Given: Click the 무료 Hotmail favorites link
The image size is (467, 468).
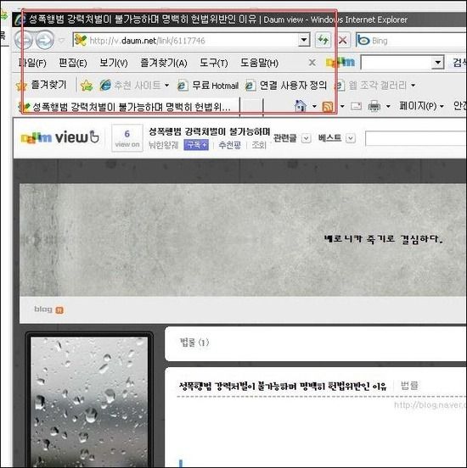Looking at the screenshot, I should pos(208,86).
